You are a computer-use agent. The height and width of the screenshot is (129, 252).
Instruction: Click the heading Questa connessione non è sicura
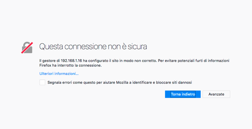[93, 47]
